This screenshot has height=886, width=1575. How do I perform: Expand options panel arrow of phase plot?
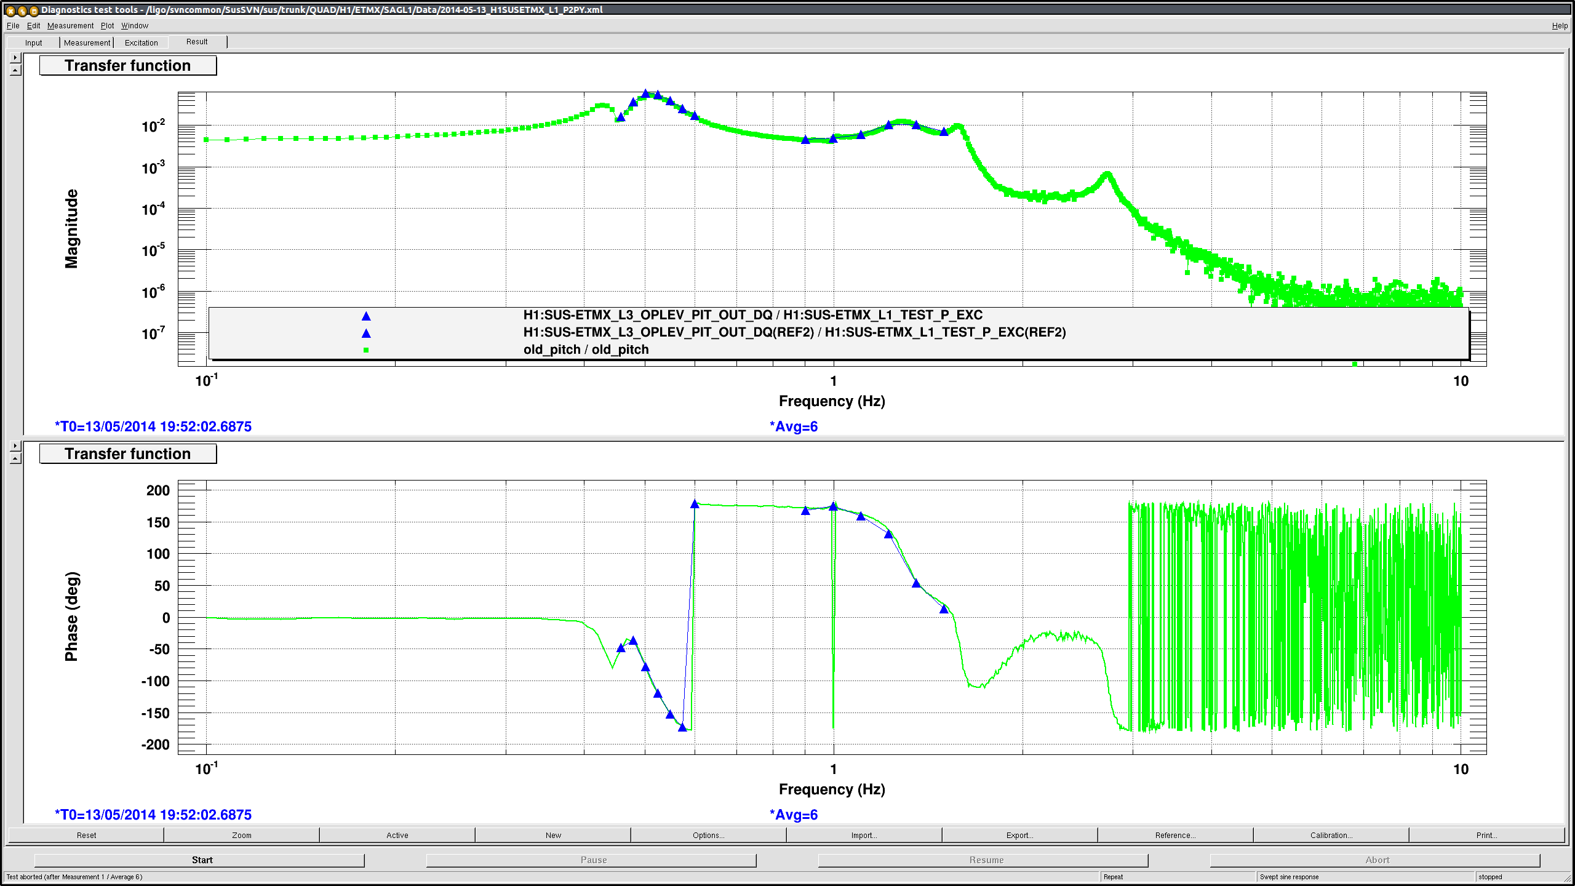pyautogui.click(x=15, y=445)
